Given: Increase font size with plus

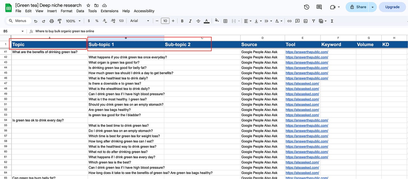Looking at the screenshot, I should (173, 21).
